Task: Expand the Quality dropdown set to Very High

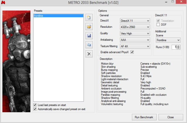Action: [x=135, y=34]
